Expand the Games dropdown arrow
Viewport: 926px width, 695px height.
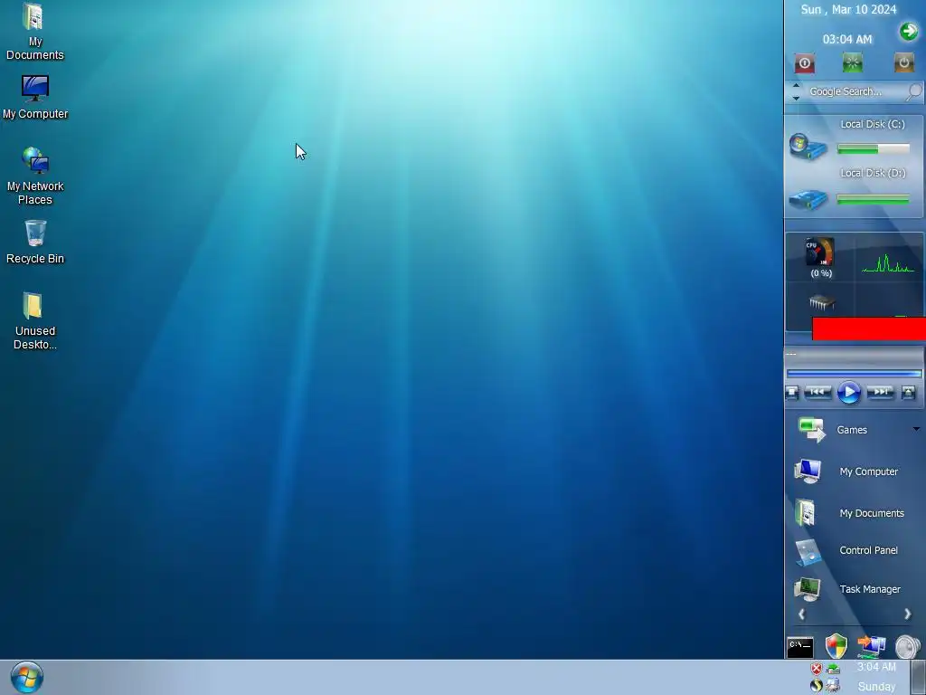click(916, 429)
